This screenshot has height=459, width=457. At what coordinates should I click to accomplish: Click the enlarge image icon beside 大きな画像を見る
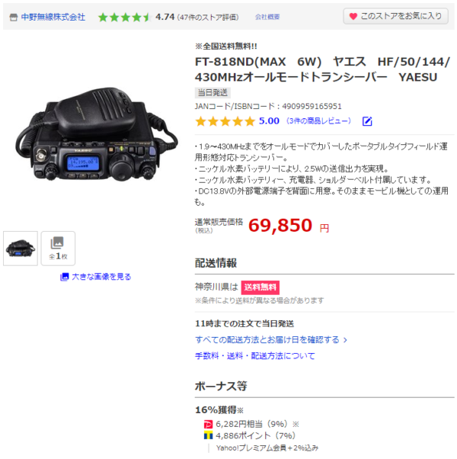click(64, 277)
